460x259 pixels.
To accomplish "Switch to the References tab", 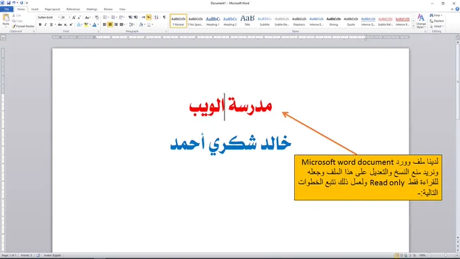I will pos(73,9).
